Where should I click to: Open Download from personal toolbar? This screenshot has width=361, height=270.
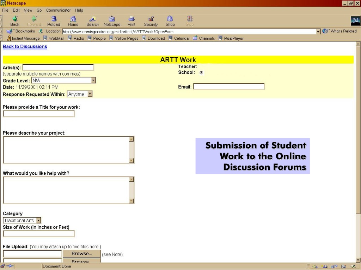point(154,38)
